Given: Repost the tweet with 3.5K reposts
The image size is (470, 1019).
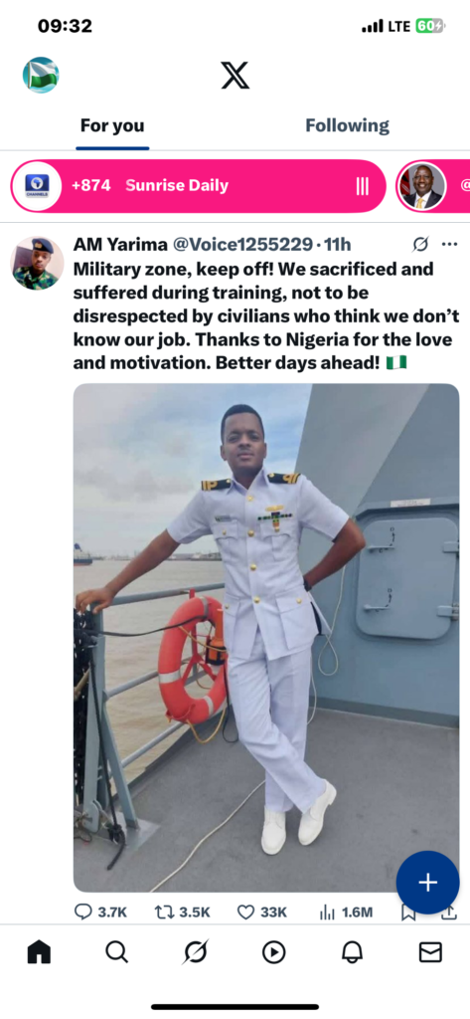Looking at the screenshot, I should click(183, 913).
